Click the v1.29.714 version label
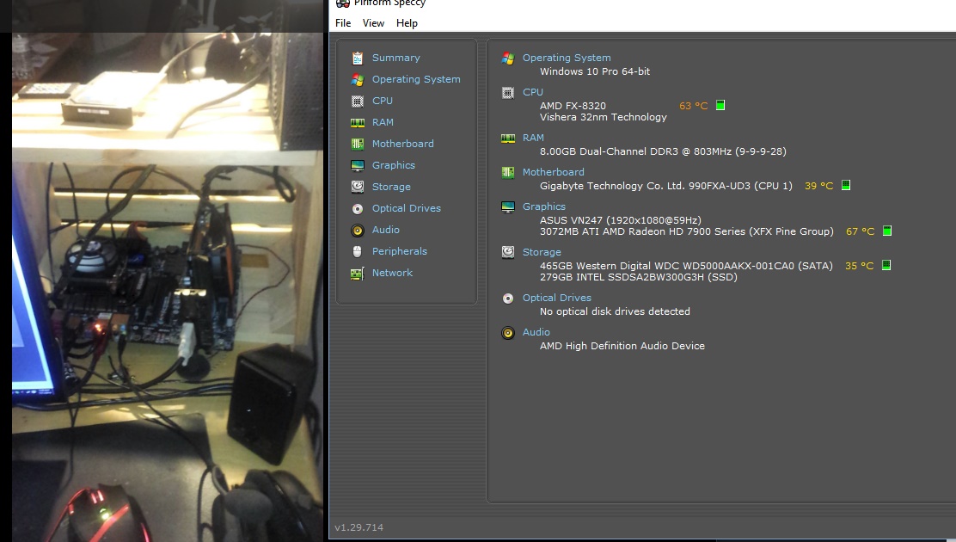This screenshot has height=542, width=956. pyautogui.click(x=358, y=527)
